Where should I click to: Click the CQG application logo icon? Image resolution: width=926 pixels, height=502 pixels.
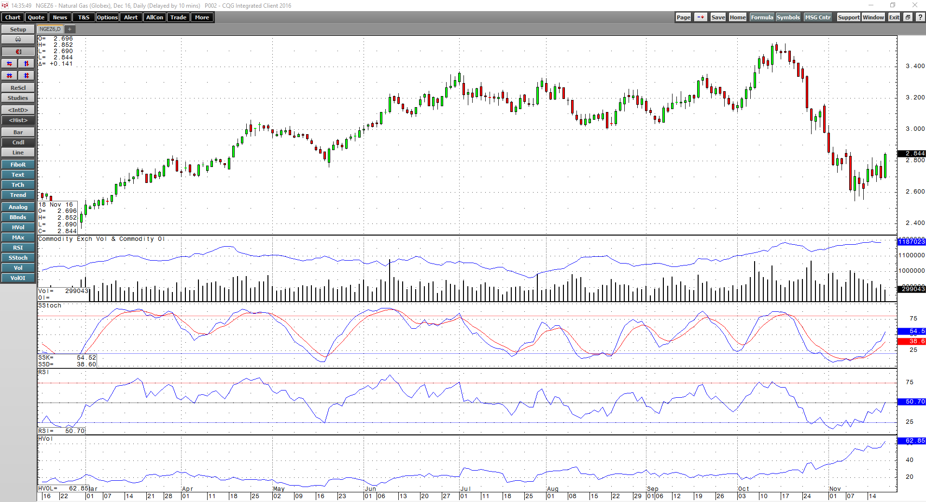point(5,5)
